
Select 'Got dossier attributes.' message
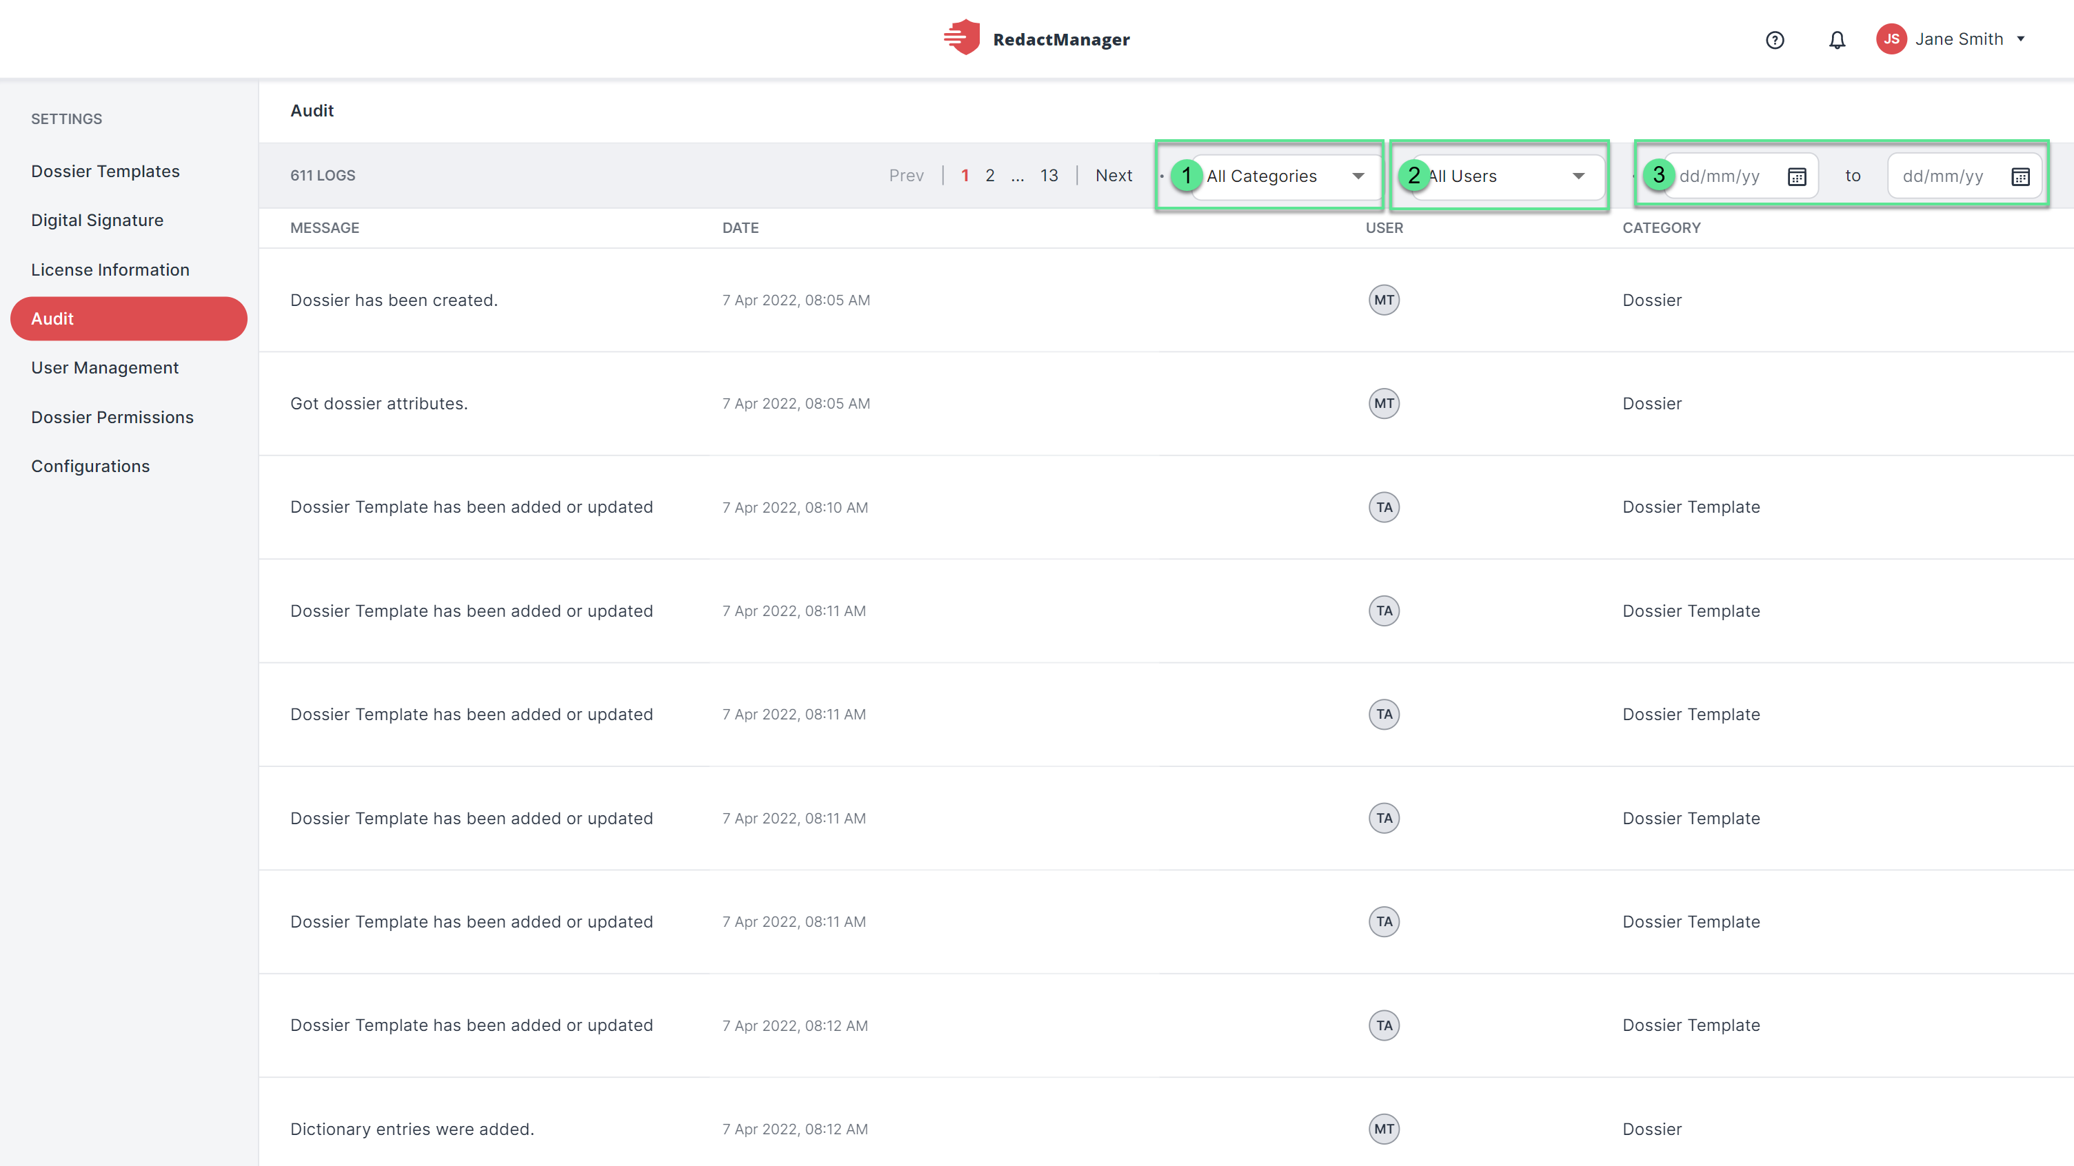pos(379,403)
